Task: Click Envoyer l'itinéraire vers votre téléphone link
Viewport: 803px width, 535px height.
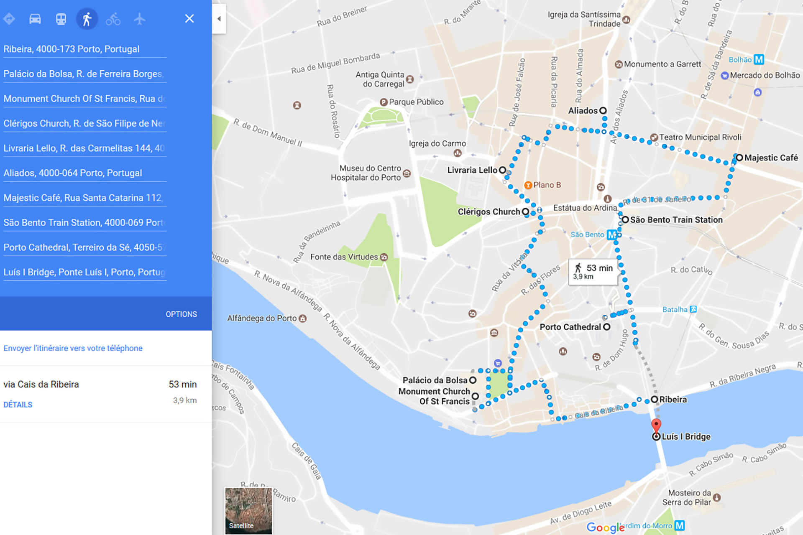Action: click(73, 348)
